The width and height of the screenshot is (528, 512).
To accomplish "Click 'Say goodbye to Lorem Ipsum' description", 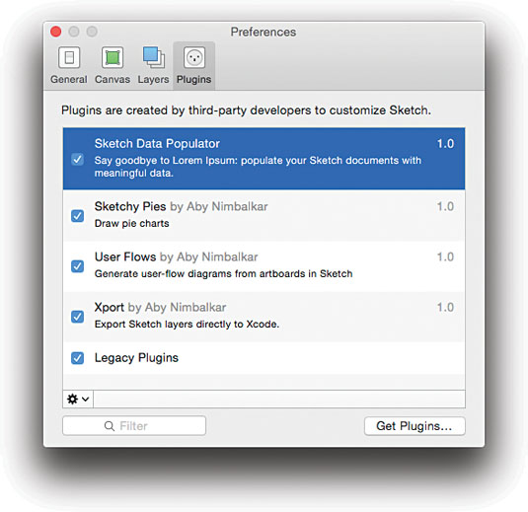I will [258, 167].
